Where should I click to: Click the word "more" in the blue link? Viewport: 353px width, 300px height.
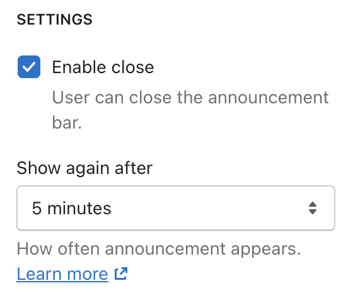click(x=88, y=274)
